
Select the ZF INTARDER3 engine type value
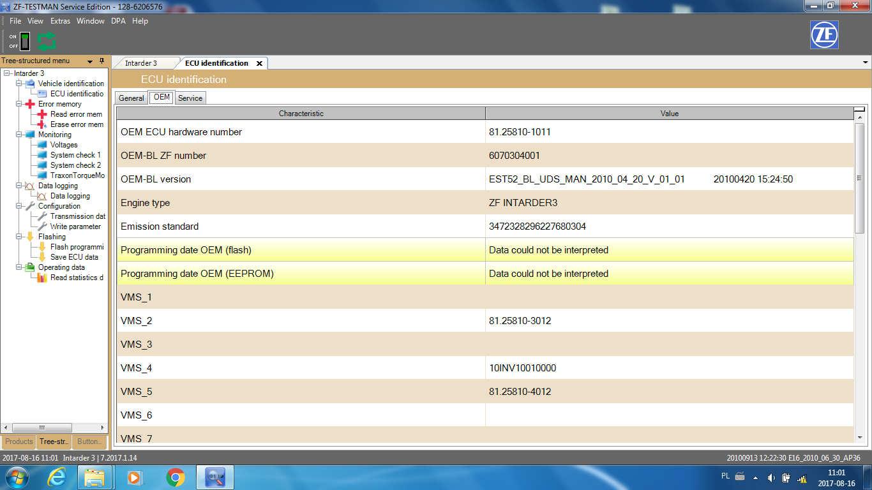[x=523, y=203]
